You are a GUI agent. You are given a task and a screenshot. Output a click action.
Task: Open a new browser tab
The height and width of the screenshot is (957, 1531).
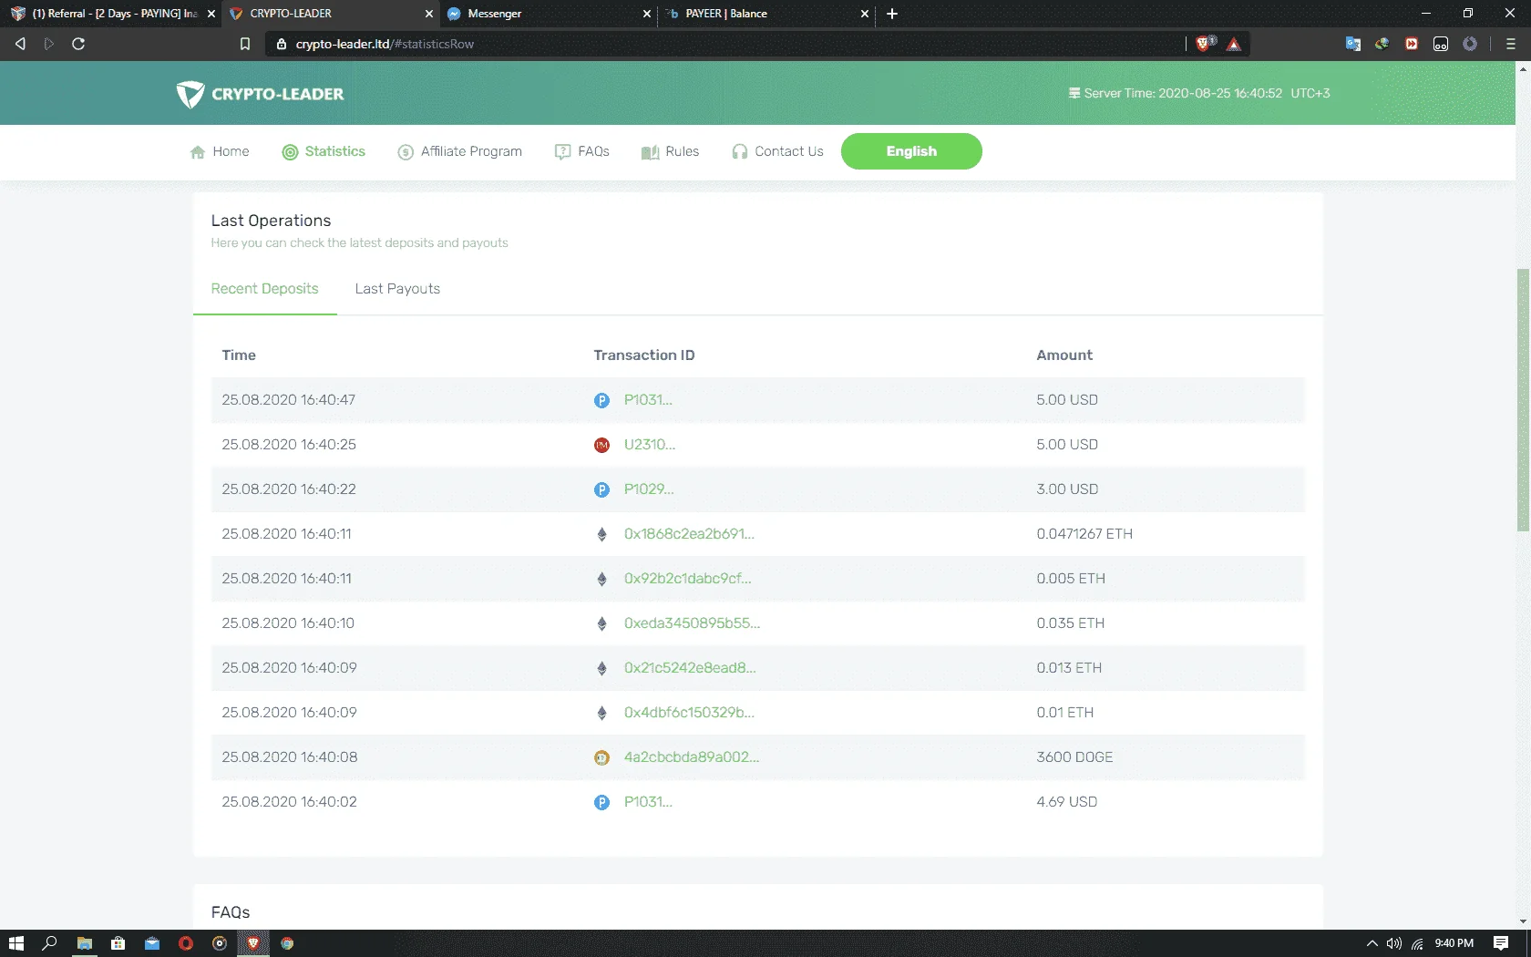pos(892,14)
